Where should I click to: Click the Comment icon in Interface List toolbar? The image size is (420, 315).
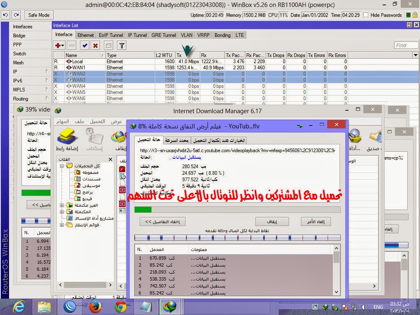click(x=108, y=46)
